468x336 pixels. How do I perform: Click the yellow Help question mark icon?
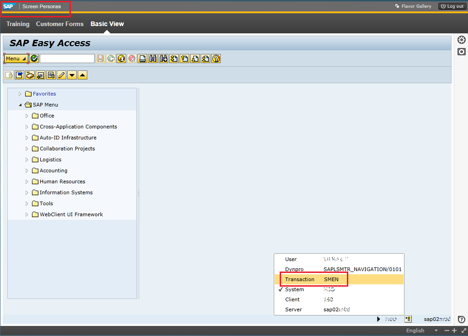pos(216,59)
